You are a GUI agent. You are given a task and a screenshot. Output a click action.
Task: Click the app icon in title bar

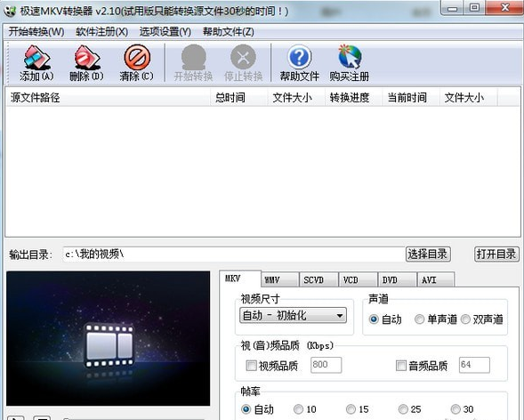pos(11,11)
